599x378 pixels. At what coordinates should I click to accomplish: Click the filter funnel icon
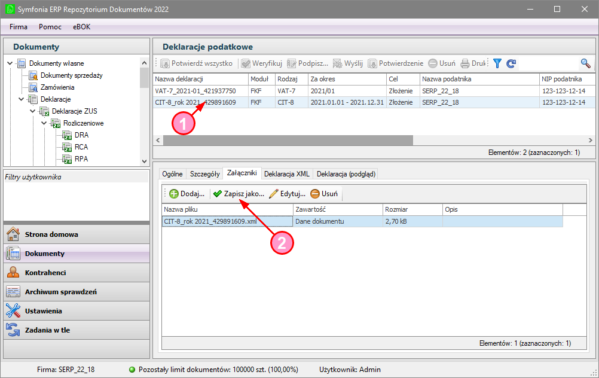pos(497,63)
